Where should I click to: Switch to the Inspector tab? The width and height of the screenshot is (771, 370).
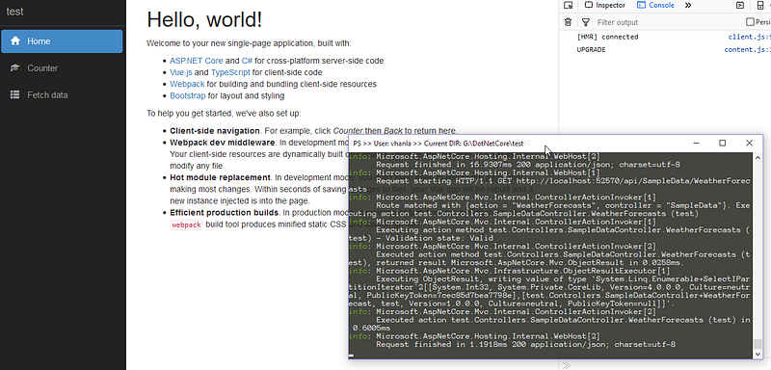pos(605,6)
